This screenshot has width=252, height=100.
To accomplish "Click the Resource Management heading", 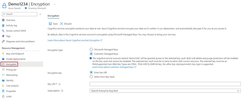I will pos(13,48).
